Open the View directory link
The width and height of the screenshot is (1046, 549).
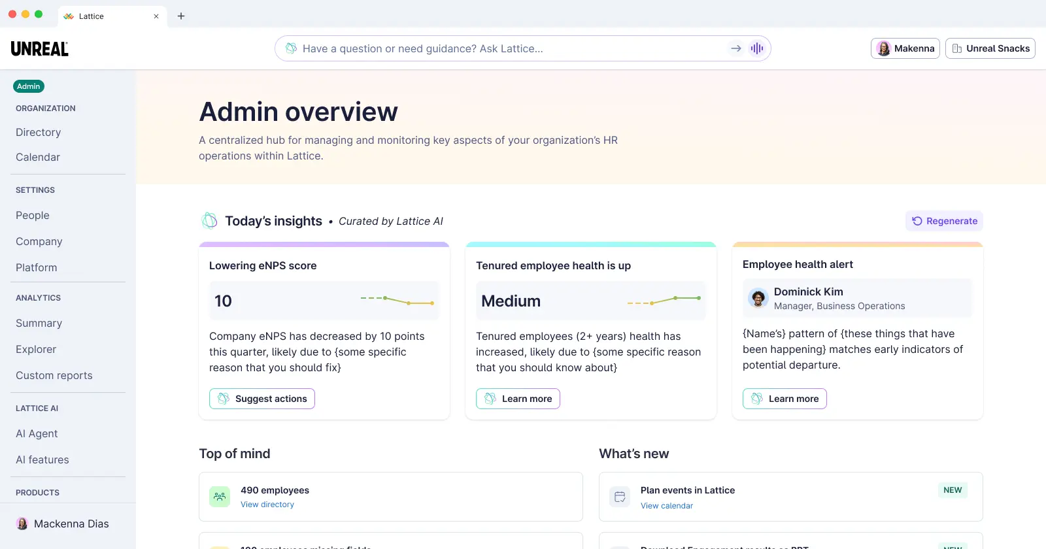pyautogui.click(x=267, y=505)
